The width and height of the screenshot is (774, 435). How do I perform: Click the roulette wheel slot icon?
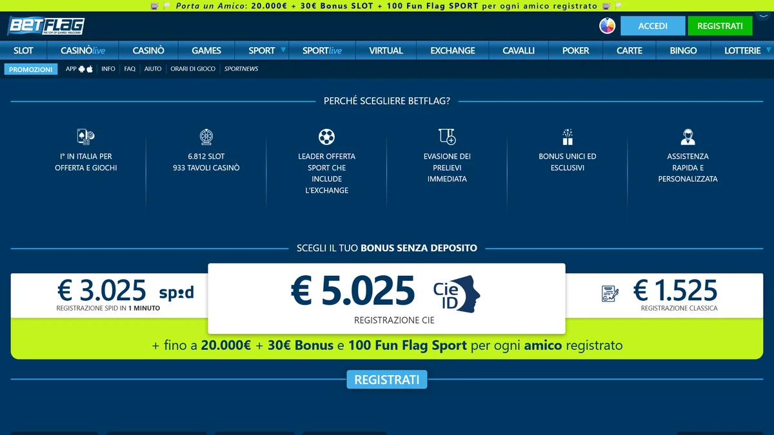(x=206, y=137)
